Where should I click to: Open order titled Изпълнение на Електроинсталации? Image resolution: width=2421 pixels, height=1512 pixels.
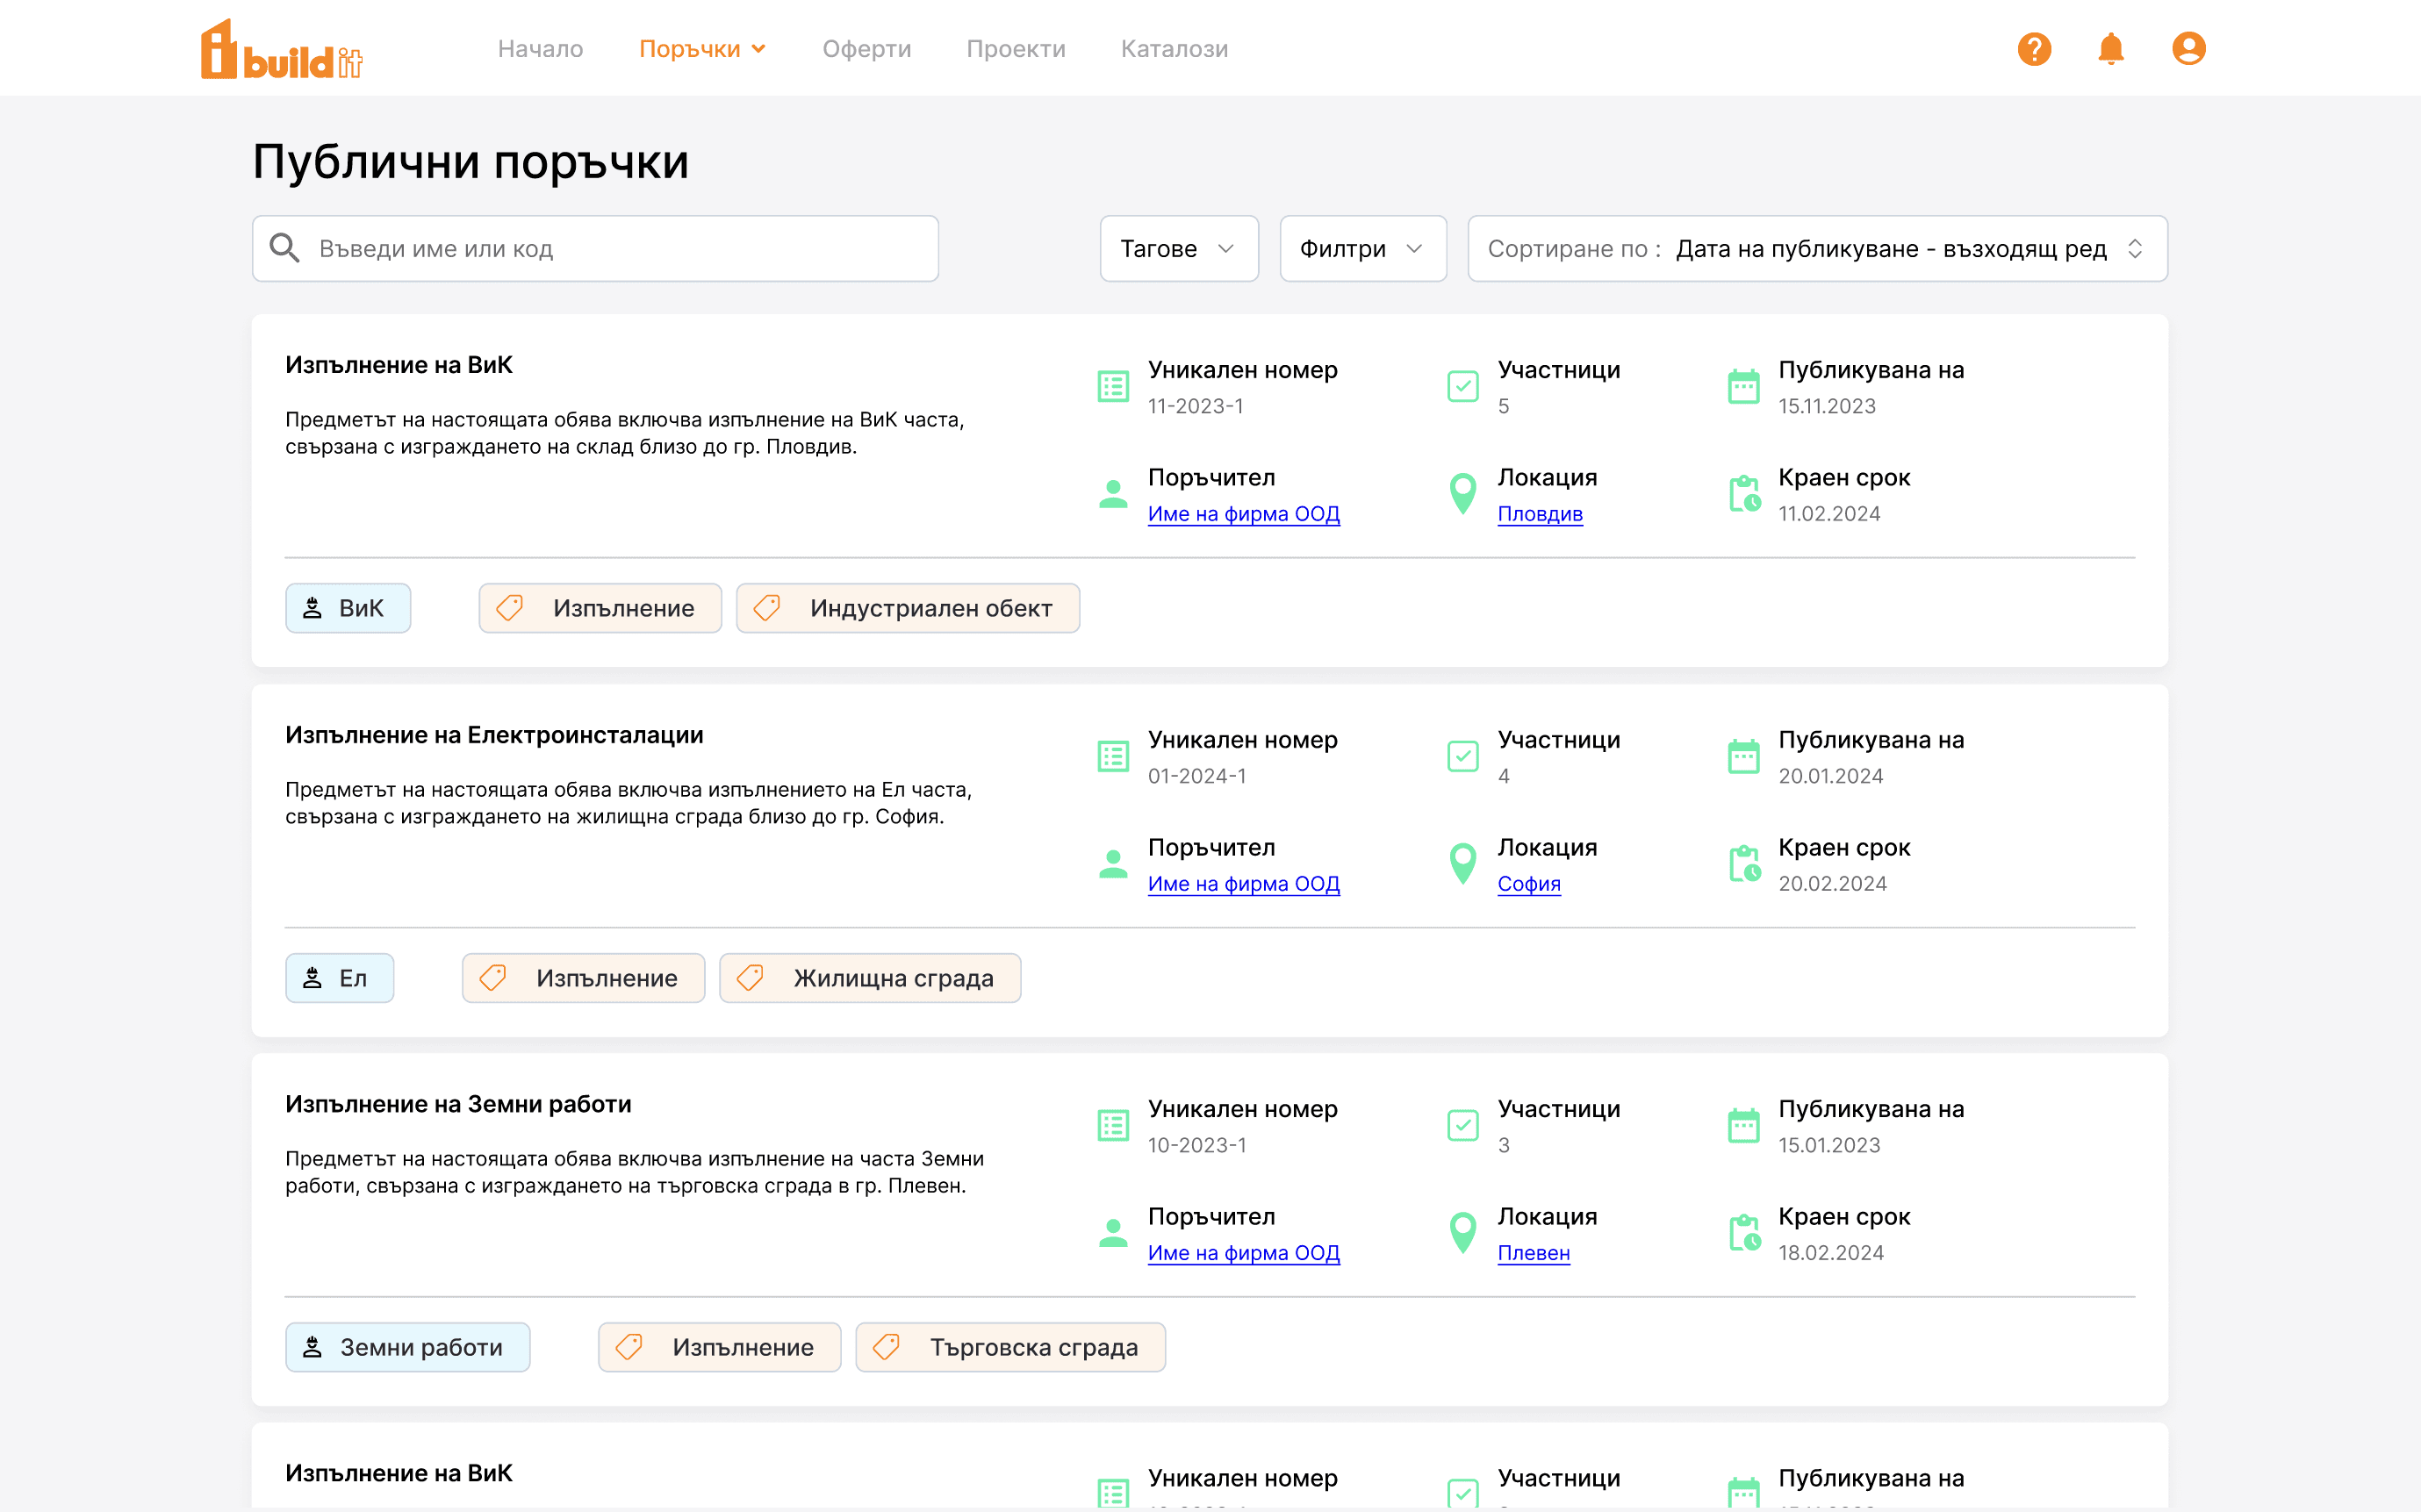[x=494, y=735]
